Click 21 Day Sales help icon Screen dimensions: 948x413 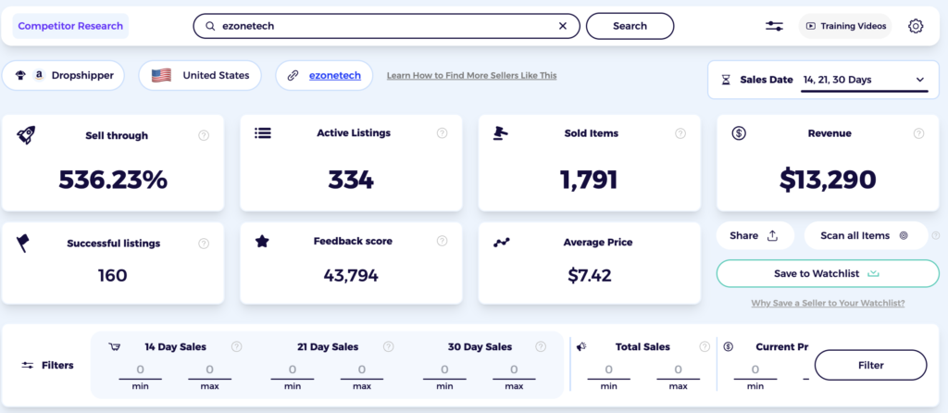click(388, 347)
